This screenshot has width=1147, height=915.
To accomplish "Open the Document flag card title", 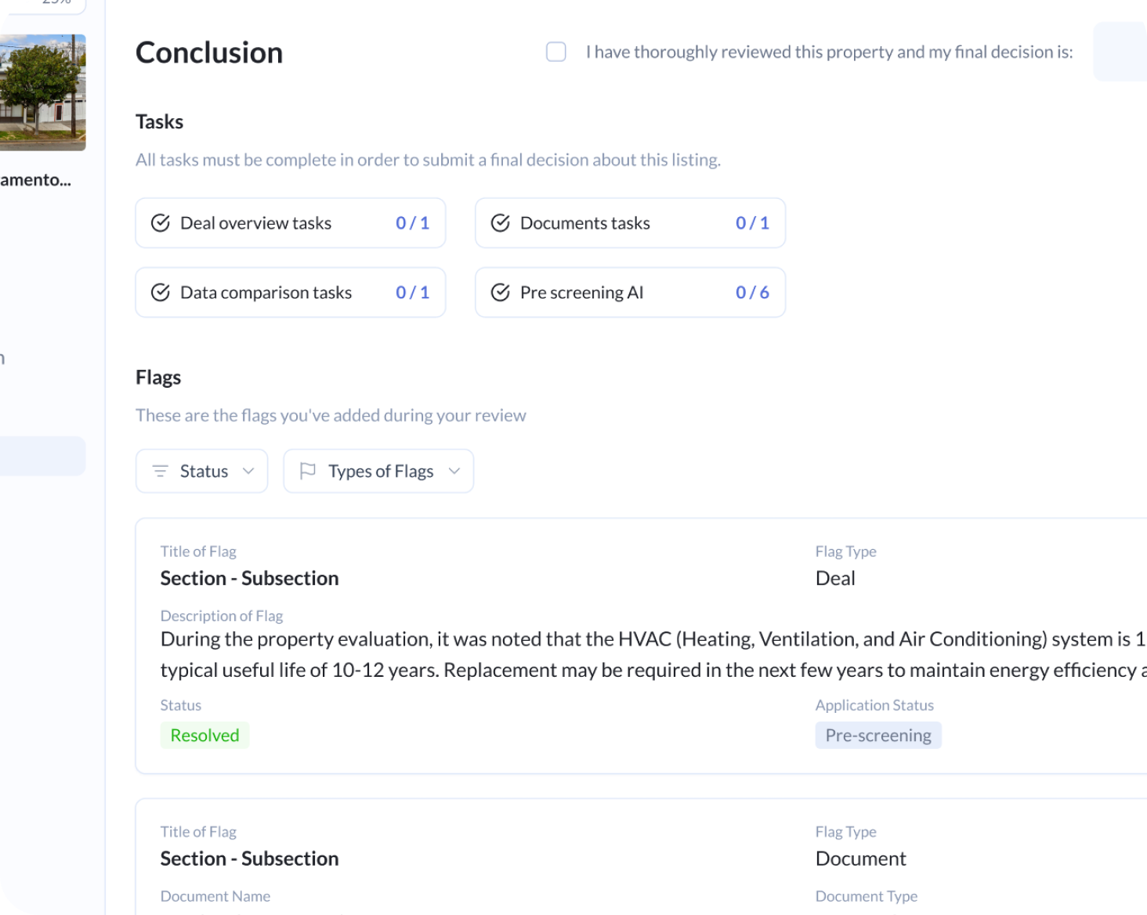I will click(250, 859).
